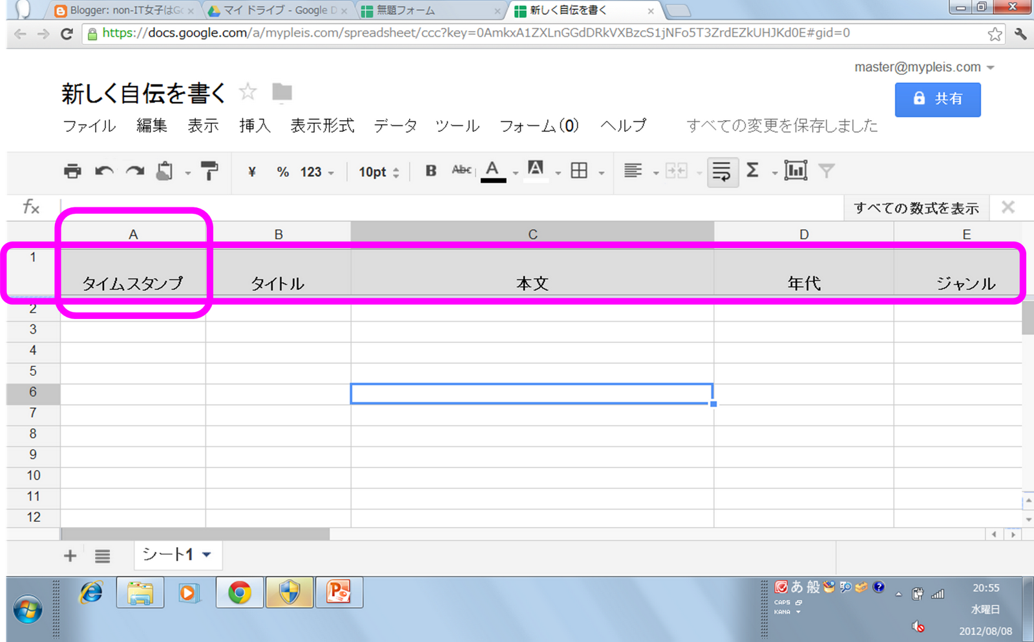Open the ツール menu
The image size is (1034, 642).
[x=458, y=125]
